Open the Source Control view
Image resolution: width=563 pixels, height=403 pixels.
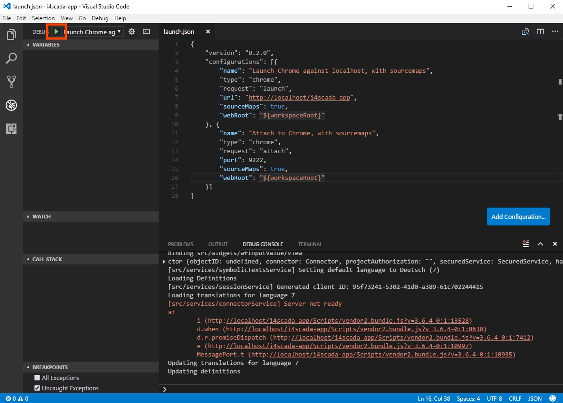pyautogui.click(x=11, y=82)
